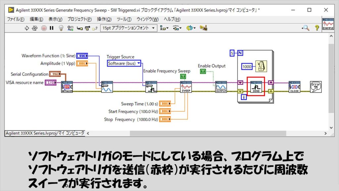The width and height of the screenshot is (339, 191).
Task: Click the right yellow error shift register
Action: [x=271, y=91]
